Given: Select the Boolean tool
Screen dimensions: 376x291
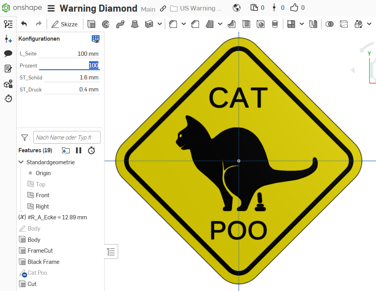Looking at the screenshot, I should (330, 24).
